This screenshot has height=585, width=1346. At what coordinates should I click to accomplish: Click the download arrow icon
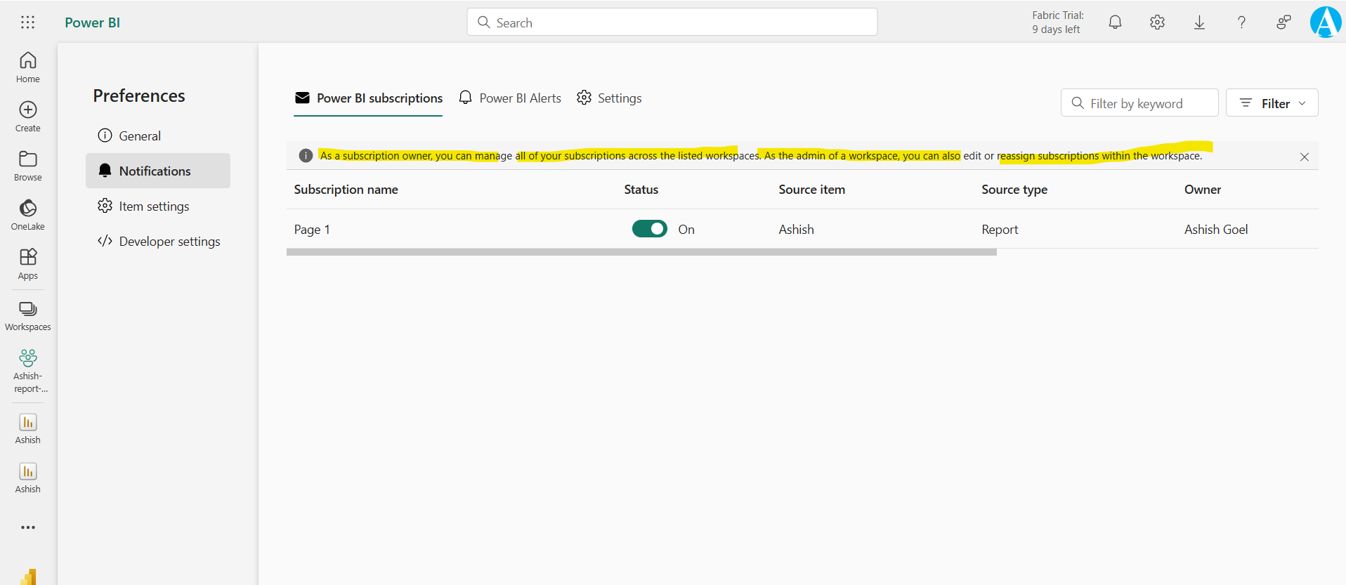coord(1199,22)
